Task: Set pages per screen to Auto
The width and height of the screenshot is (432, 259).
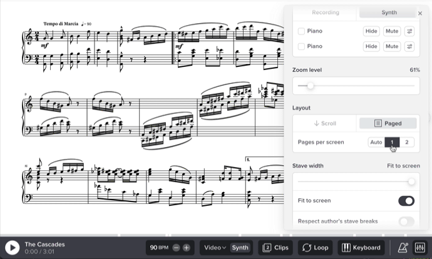Action: [x=376, y=142]
